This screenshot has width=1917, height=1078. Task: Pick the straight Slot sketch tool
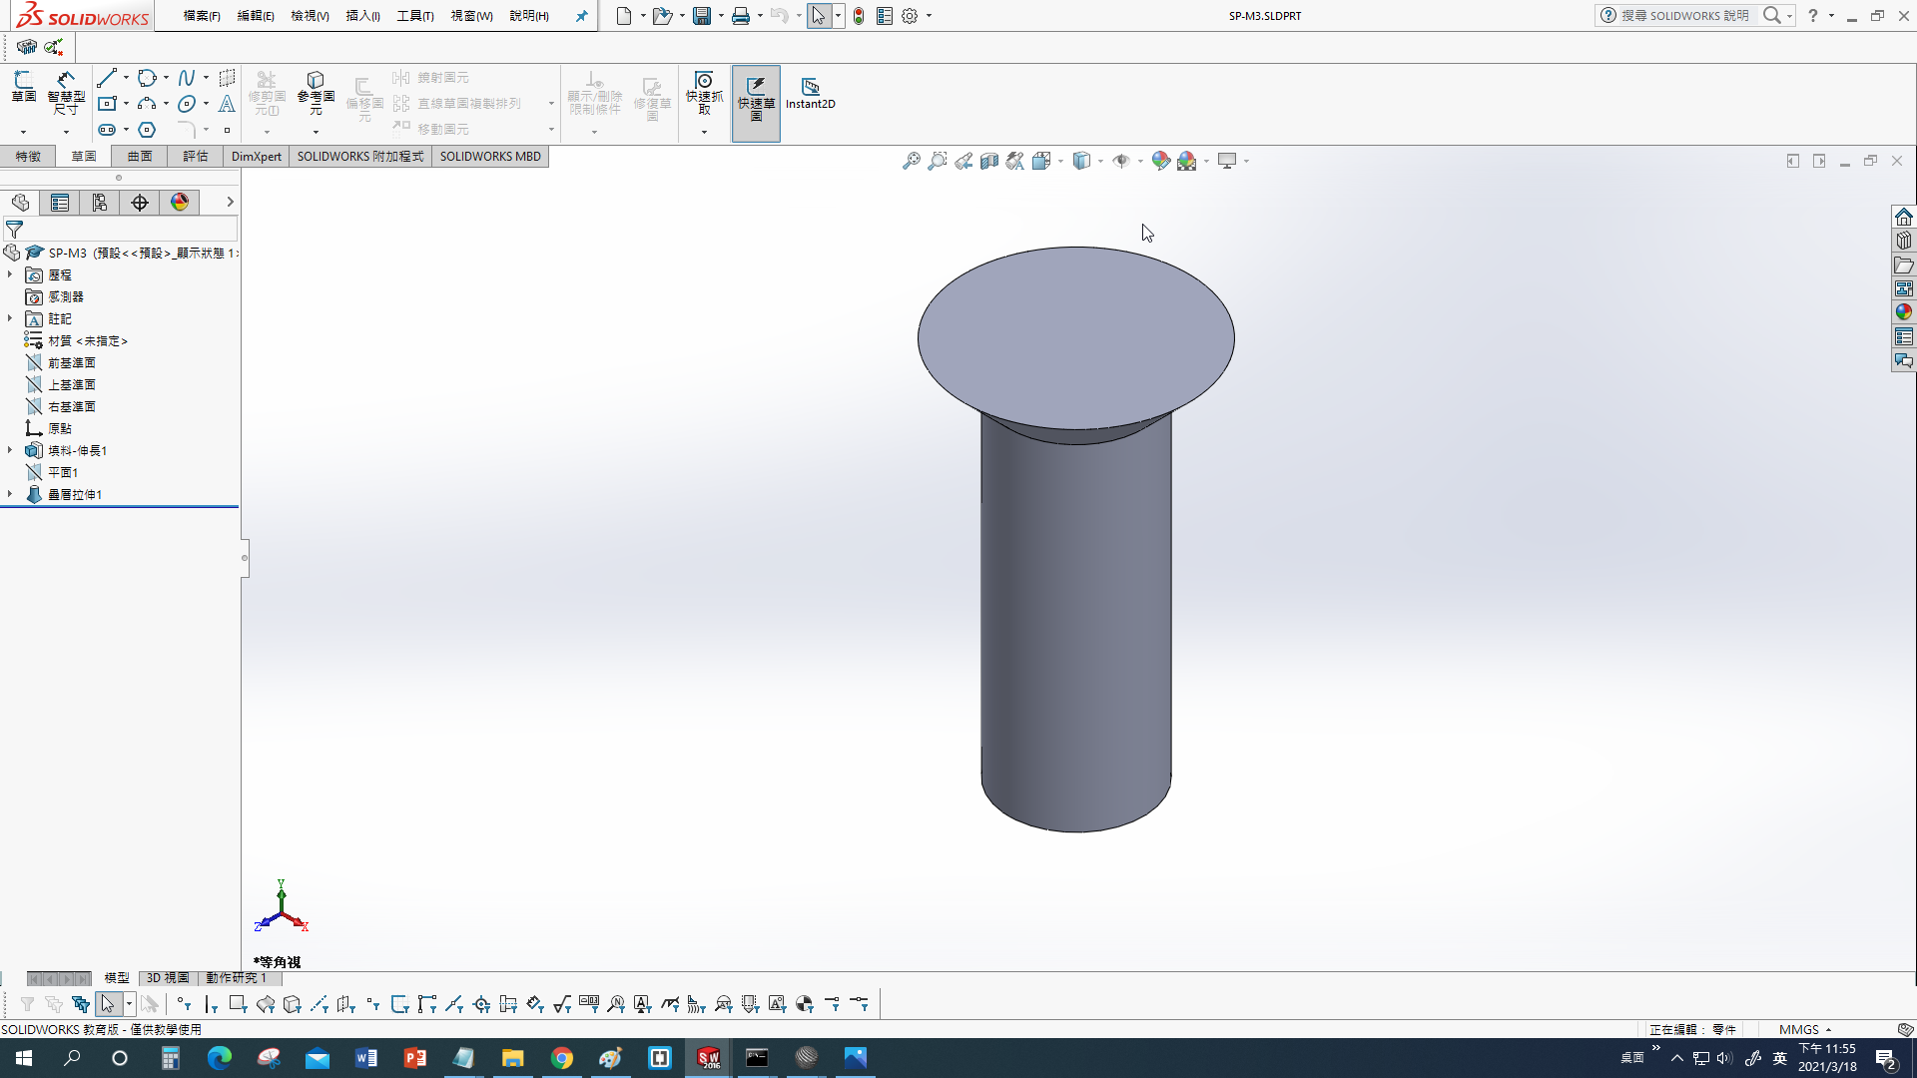pos(108,130)
